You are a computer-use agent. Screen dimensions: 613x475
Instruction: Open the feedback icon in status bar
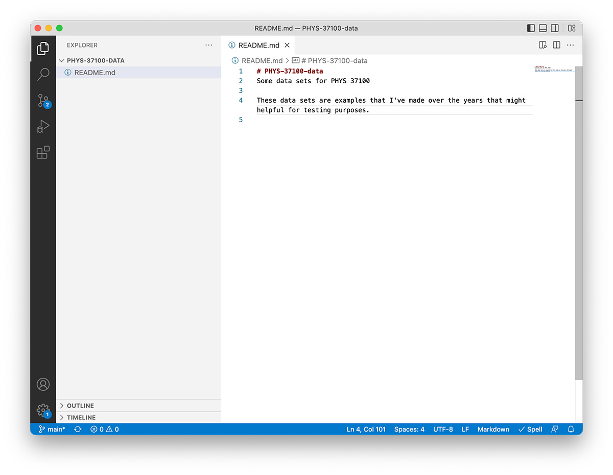555,429
